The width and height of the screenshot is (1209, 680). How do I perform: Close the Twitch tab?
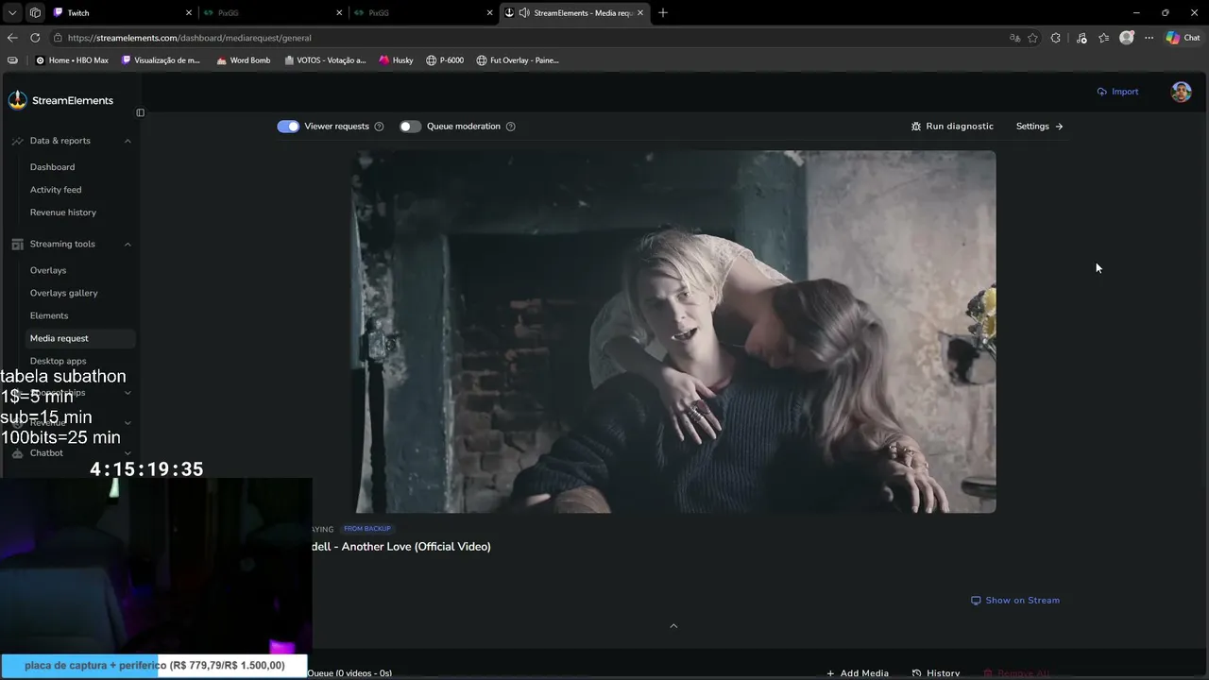point(189,13)
